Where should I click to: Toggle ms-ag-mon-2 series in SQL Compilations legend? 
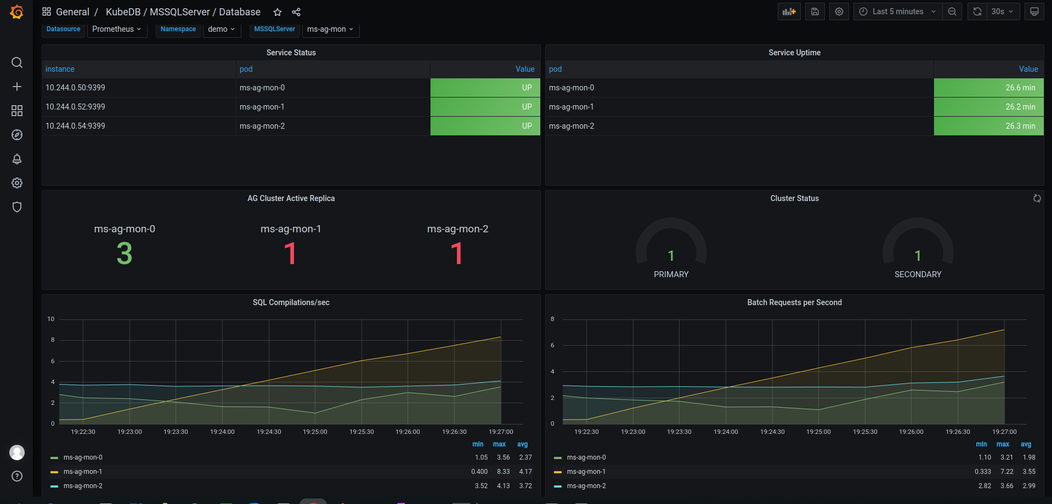click(x=83, y=486)
